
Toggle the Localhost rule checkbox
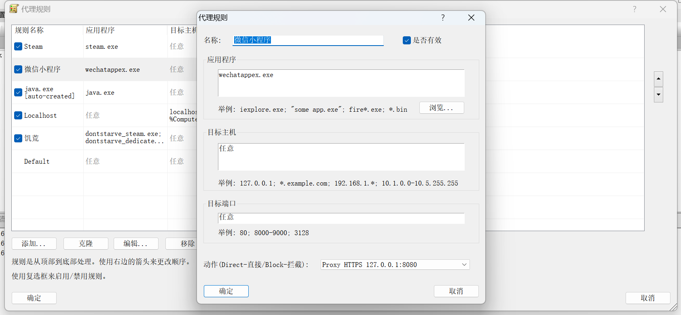(x=18, y=115)
